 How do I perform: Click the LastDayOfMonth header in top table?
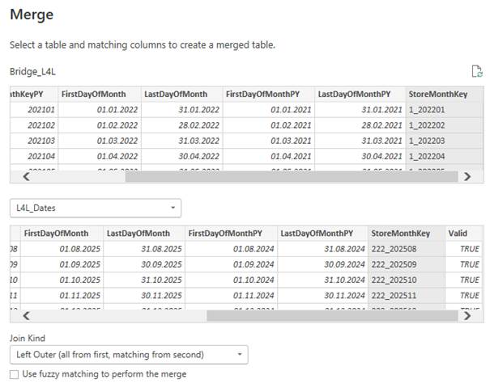[176, 95]
